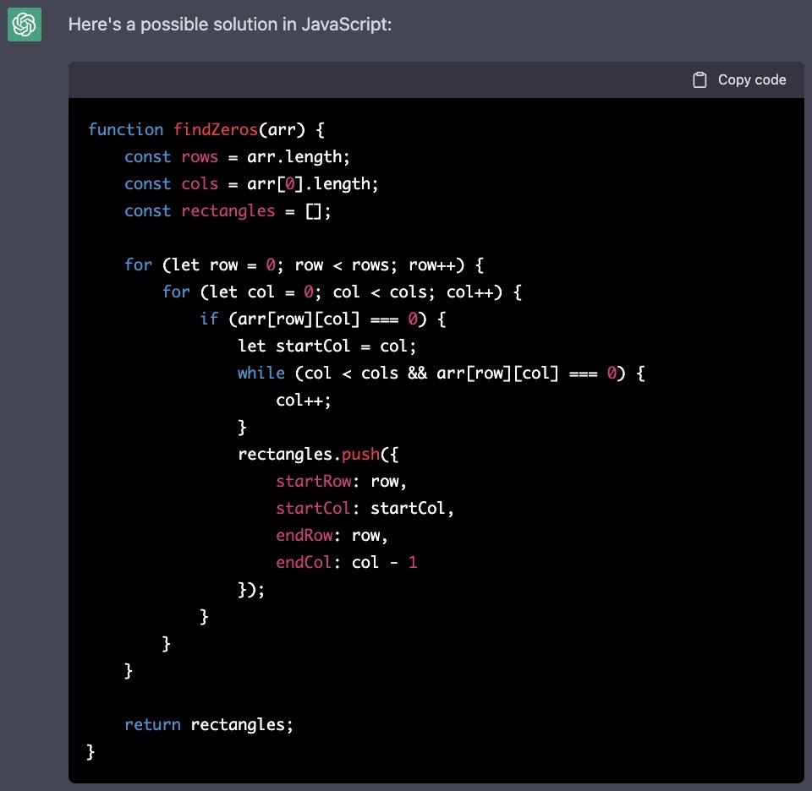
Task: Click the "for (let row = 0;" loop line
Action: point(304,265)
